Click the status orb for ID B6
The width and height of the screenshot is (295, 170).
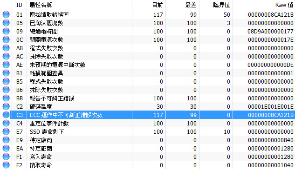point(6,90)
